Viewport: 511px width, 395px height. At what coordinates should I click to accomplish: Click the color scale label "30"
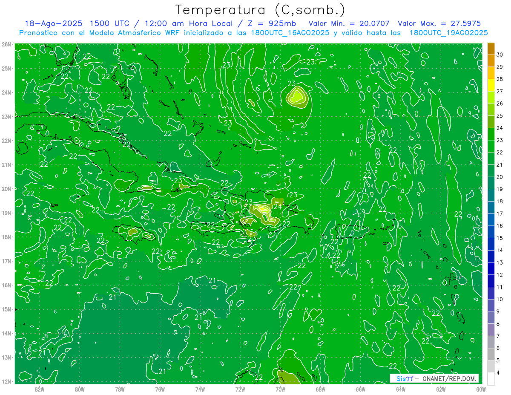(500, 55)
